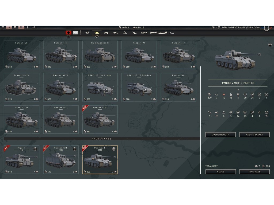Show ALL unit classes tab
274x205 pixels.
[x=172, y=33]
